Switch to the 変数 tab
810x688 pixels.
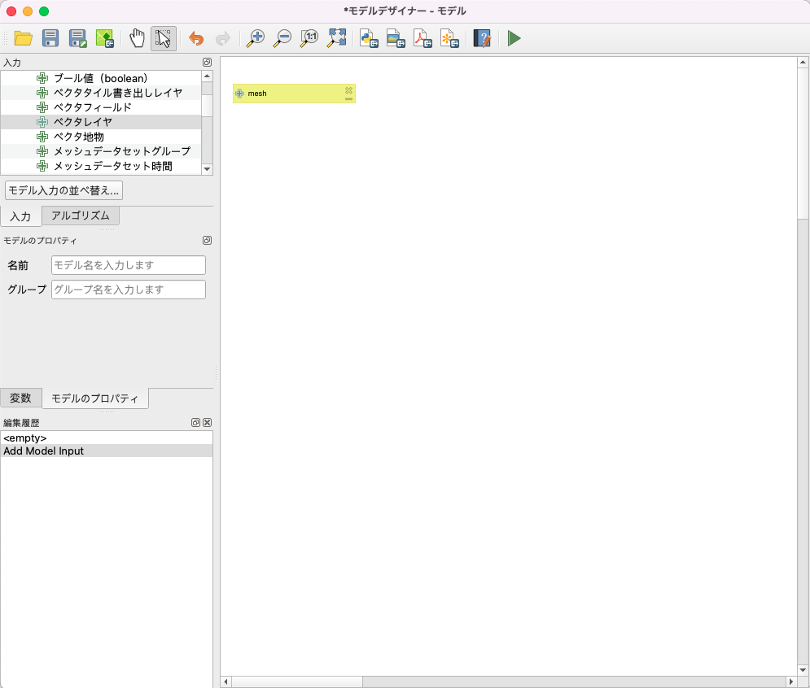click(20, 398)
